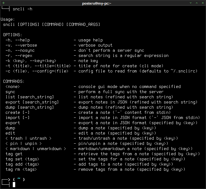This screenshot has height=189, width=206.
Task: Click description 'don't perform a server sync'
Action: coord(111,50)
